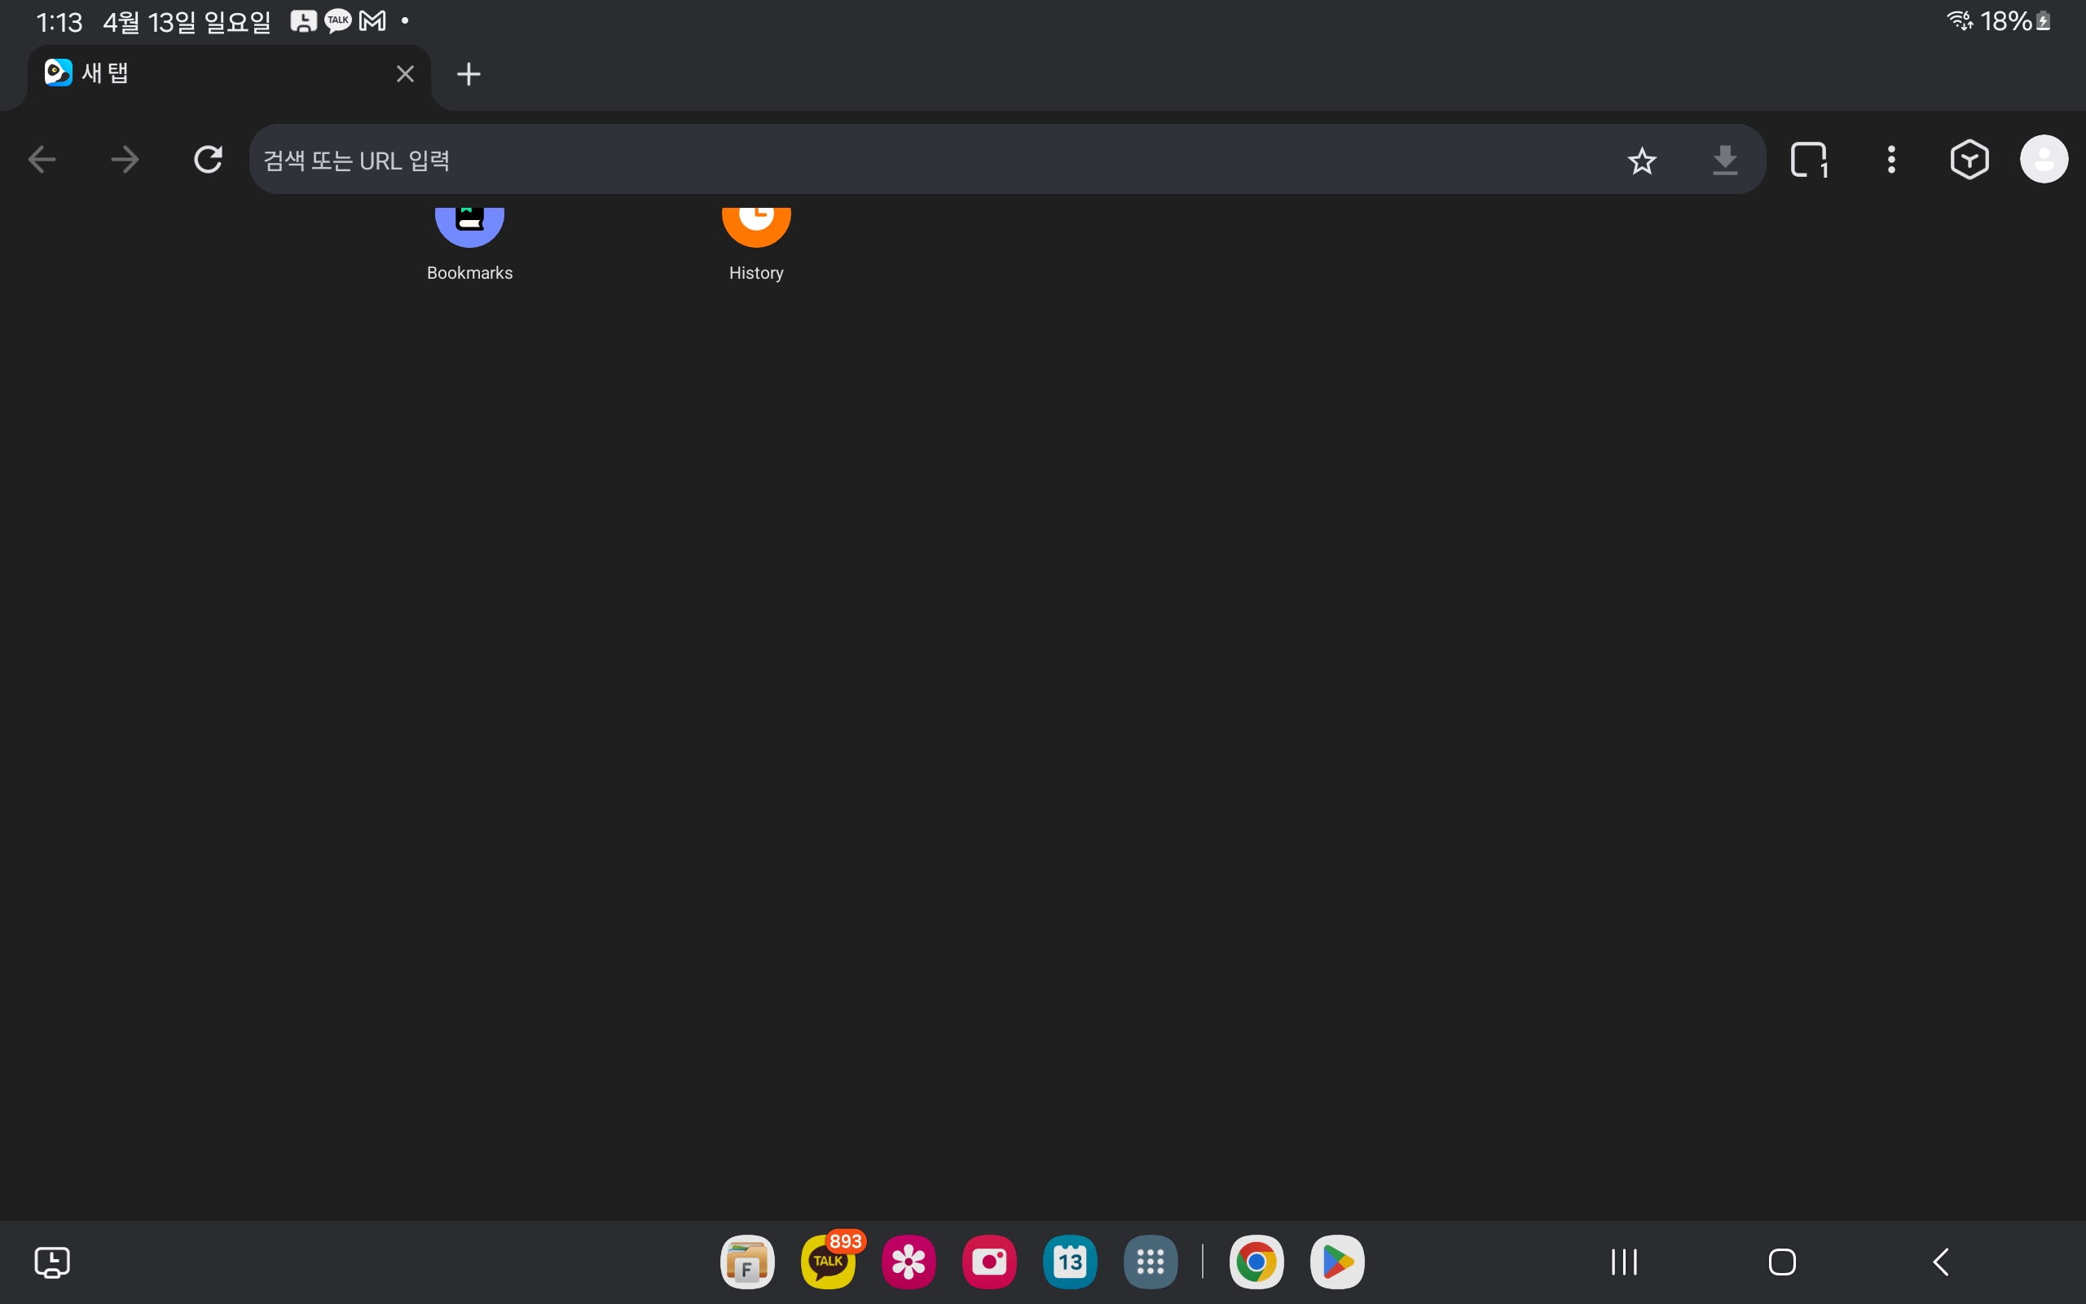Open downloads via download arrow icon
The width and height of the screenshot is (2086, 1304).
pos(1724,161)
